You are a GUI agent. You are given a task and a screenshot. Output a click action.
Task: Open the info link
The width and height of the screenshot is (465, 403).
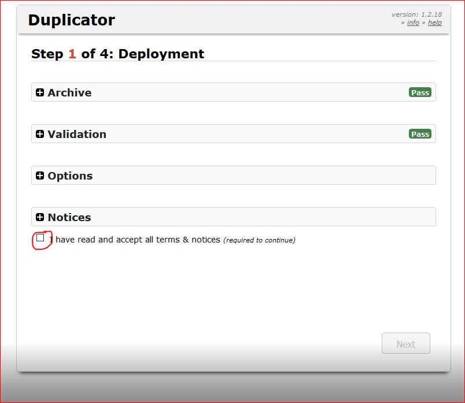click(x=413, y=23)
